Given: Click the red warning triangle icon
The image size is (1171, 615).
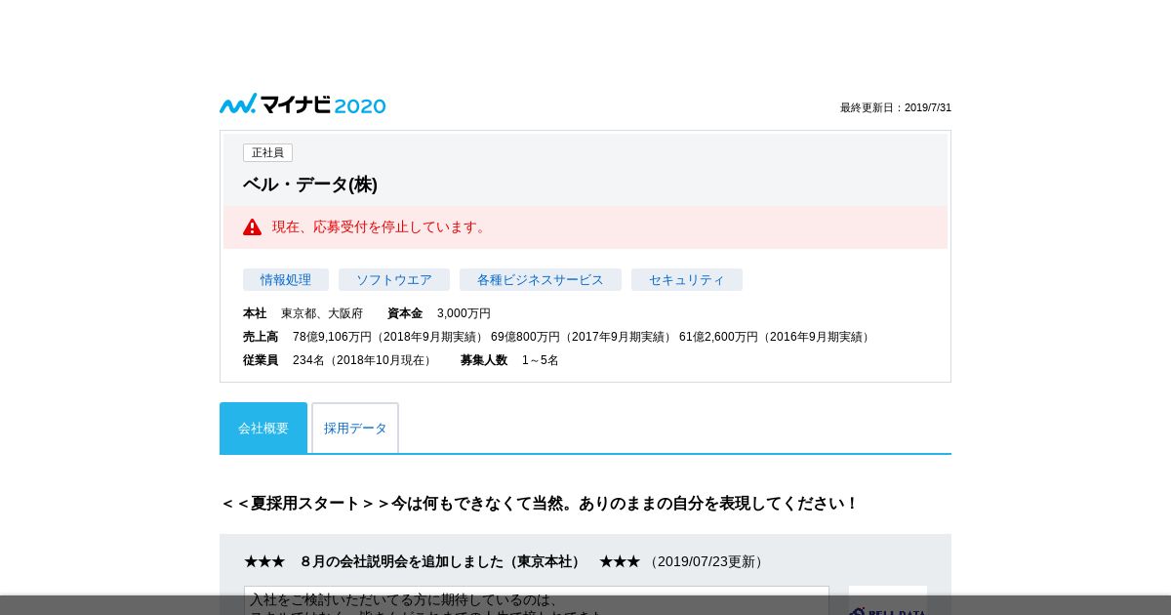Looking at the screenshot, I should pos(253,227).
